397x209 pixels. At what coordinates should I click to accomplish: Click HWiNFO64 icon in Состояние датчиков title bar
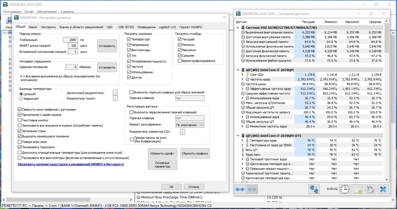click(238, 14)
